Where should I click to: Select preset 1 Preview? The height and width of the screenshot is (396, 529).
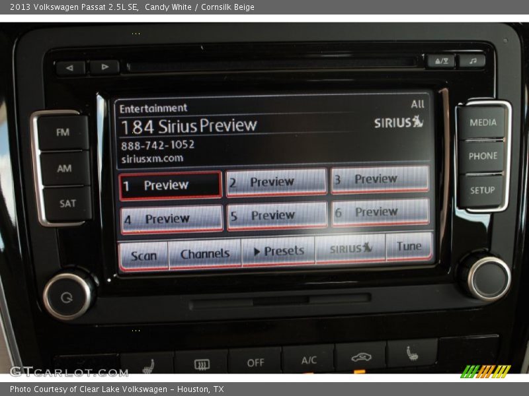[171, 185]
